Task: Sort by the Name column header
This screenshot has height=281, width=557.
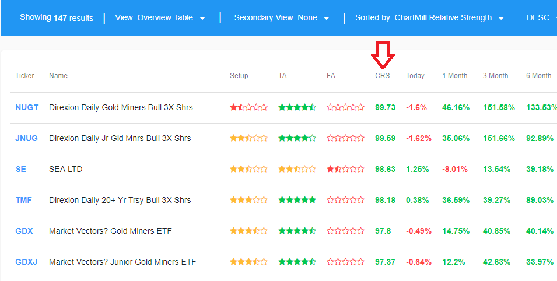Action: click(x=58, y=76)
